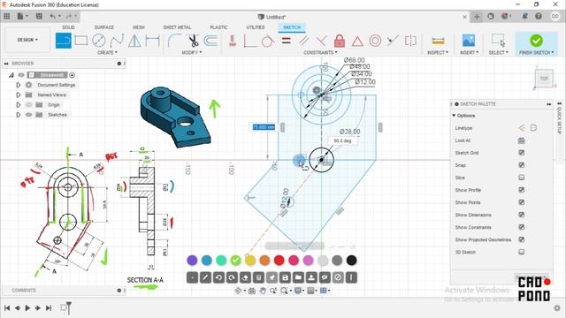This screenshot has width=566, height=318.
Task: Play the timeline
Action: pyautogui.click(x=27, y=308)
